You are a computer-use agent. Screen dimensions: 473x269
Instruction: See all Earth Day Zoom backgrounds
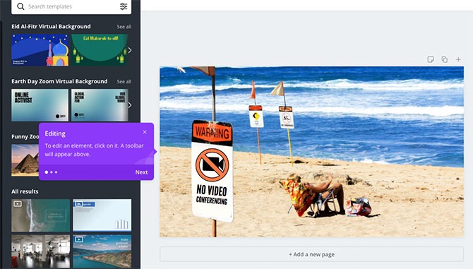pos(124,82)
